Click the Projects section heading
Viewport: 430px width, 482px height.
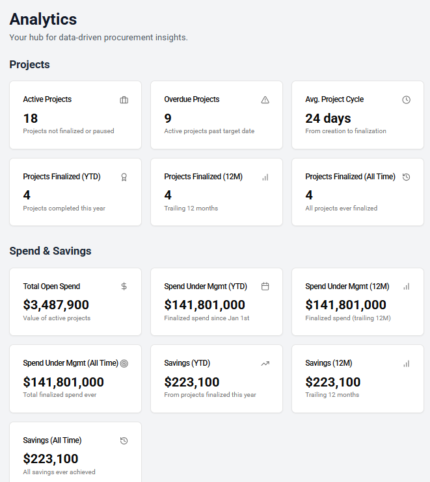point(29,64)
